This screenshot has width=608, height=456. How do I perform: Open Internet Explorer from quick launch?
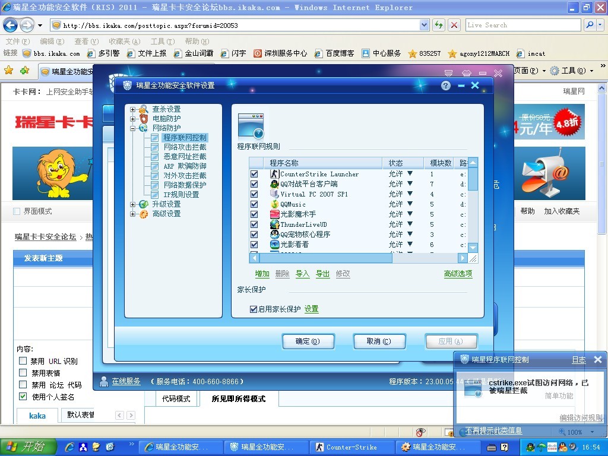click(70, 447)
